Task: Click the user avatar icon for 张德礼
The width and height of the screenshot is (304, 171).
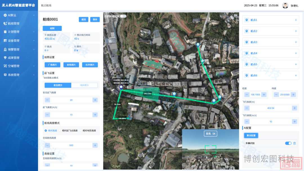Action: point(285,6)
